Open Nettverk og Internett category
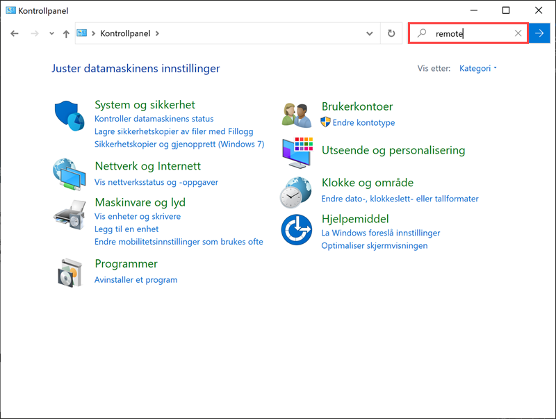The image size is (556, 419). (148, 166)
